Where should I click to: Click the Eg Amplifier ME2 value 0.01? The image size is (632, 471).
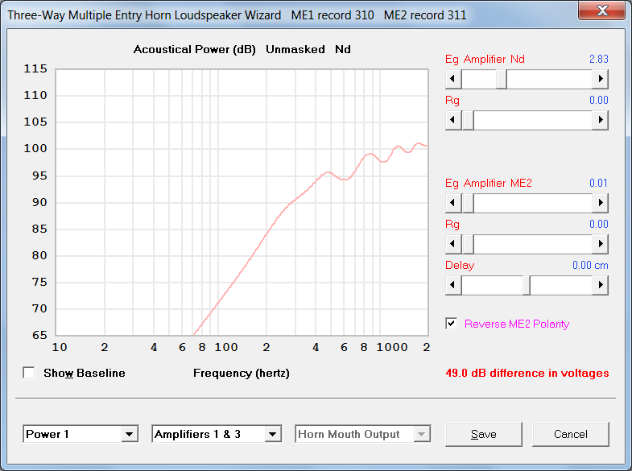[598, 183]
